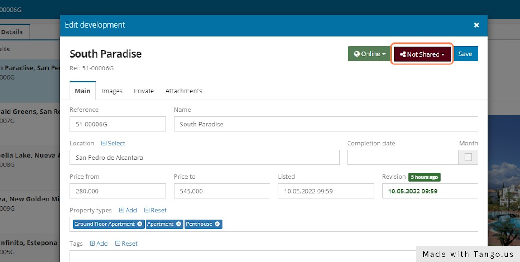Switch to the Images tab
520x262 pixels.
click(112, 91)
